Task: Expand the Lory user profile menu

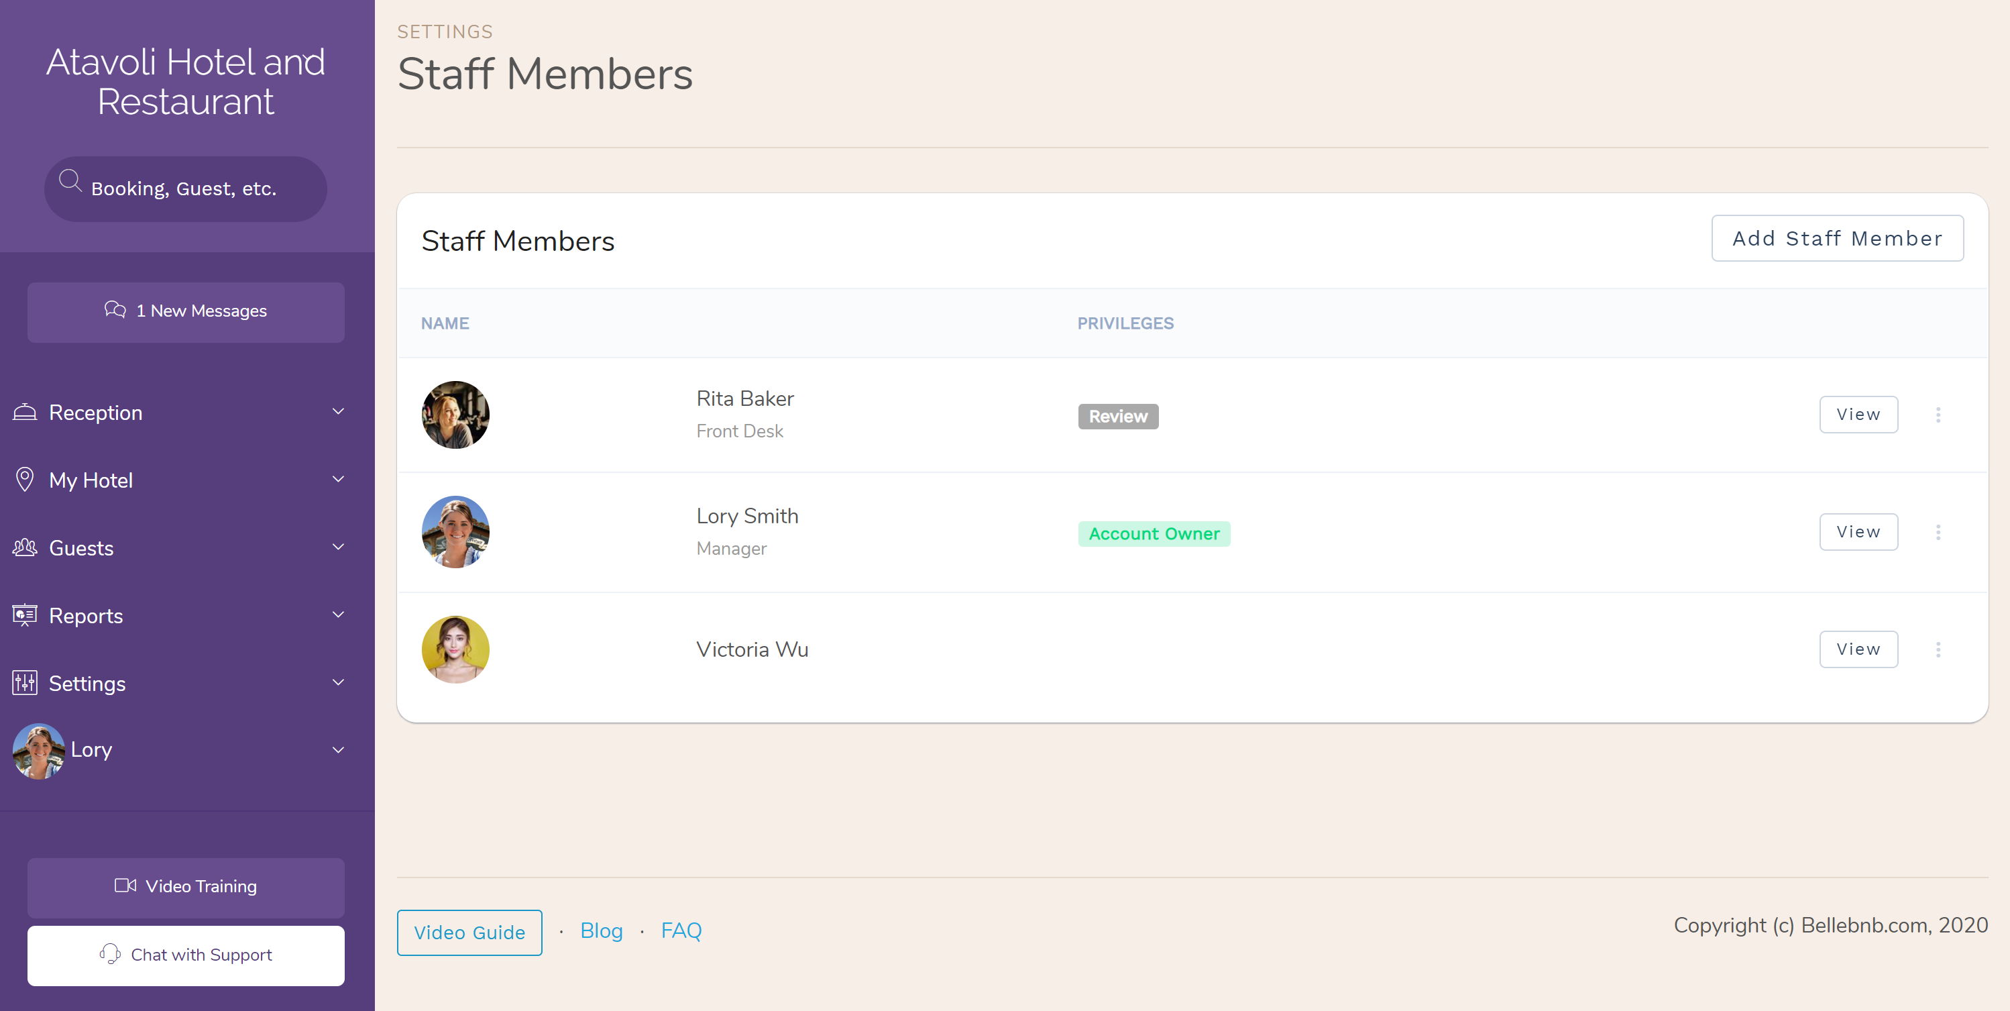Action: tap(339, 751)
